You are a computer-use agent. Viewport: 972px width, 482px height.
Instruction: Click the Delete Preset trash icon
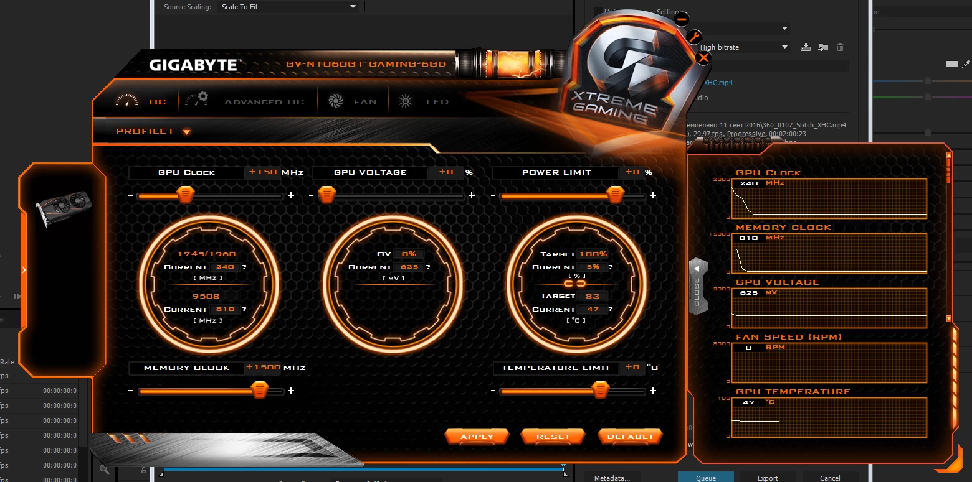[x=841, y=47]
